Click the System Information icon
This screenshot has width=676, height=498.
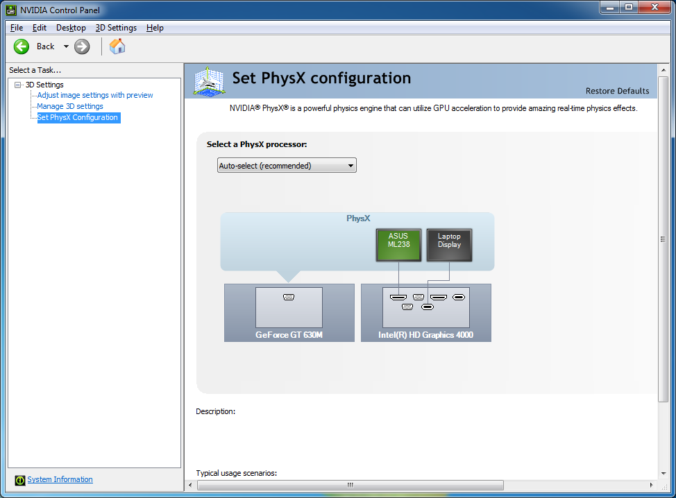(x=20, y=480)
